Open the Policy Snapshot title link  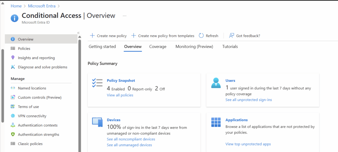pos(121,80)
